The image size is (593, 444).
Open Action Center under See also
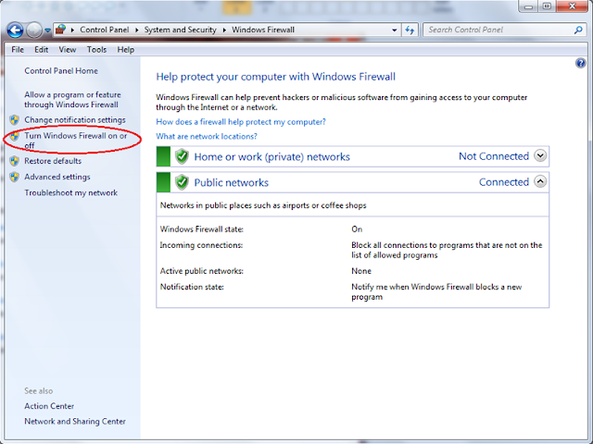tap(49, 406)
